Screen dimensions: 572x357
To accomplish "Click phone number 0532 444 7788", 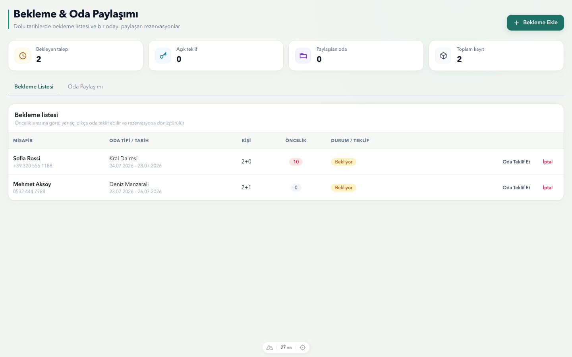I will (x=29, y=192).
